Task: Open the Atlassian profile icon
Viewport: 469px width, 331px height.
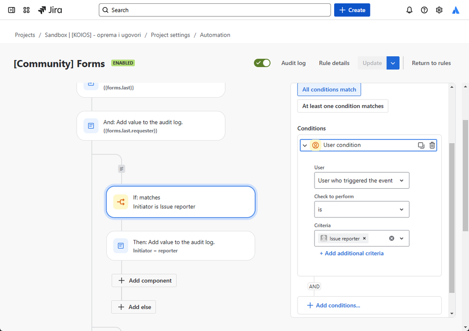Action: pos(455,10)
